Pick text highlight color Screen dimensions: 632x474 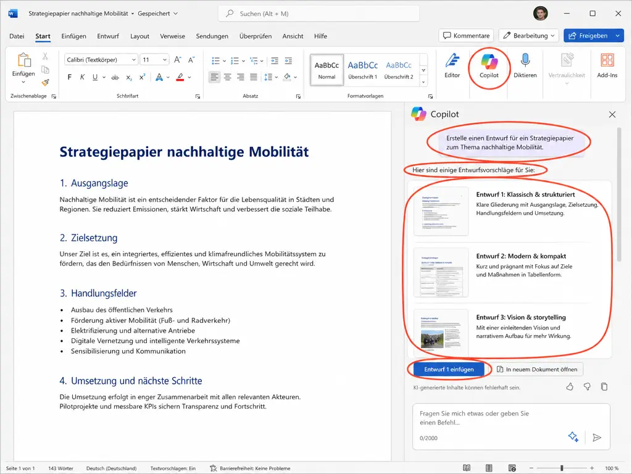pos(180,77)
